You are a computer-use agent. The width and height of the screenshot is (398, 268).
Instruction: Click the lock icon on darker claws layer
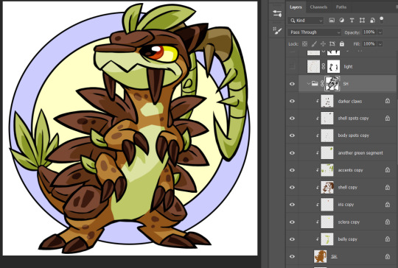pyautogui.click(x=388, y=101)
